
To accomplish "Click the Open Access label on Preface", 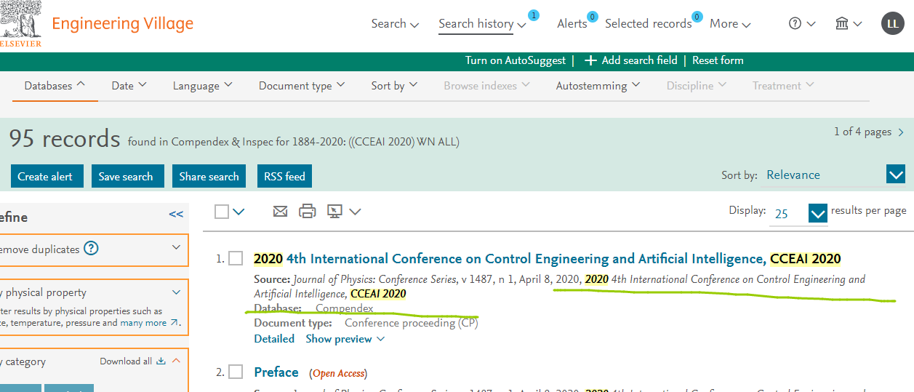I will coord(338,373).
